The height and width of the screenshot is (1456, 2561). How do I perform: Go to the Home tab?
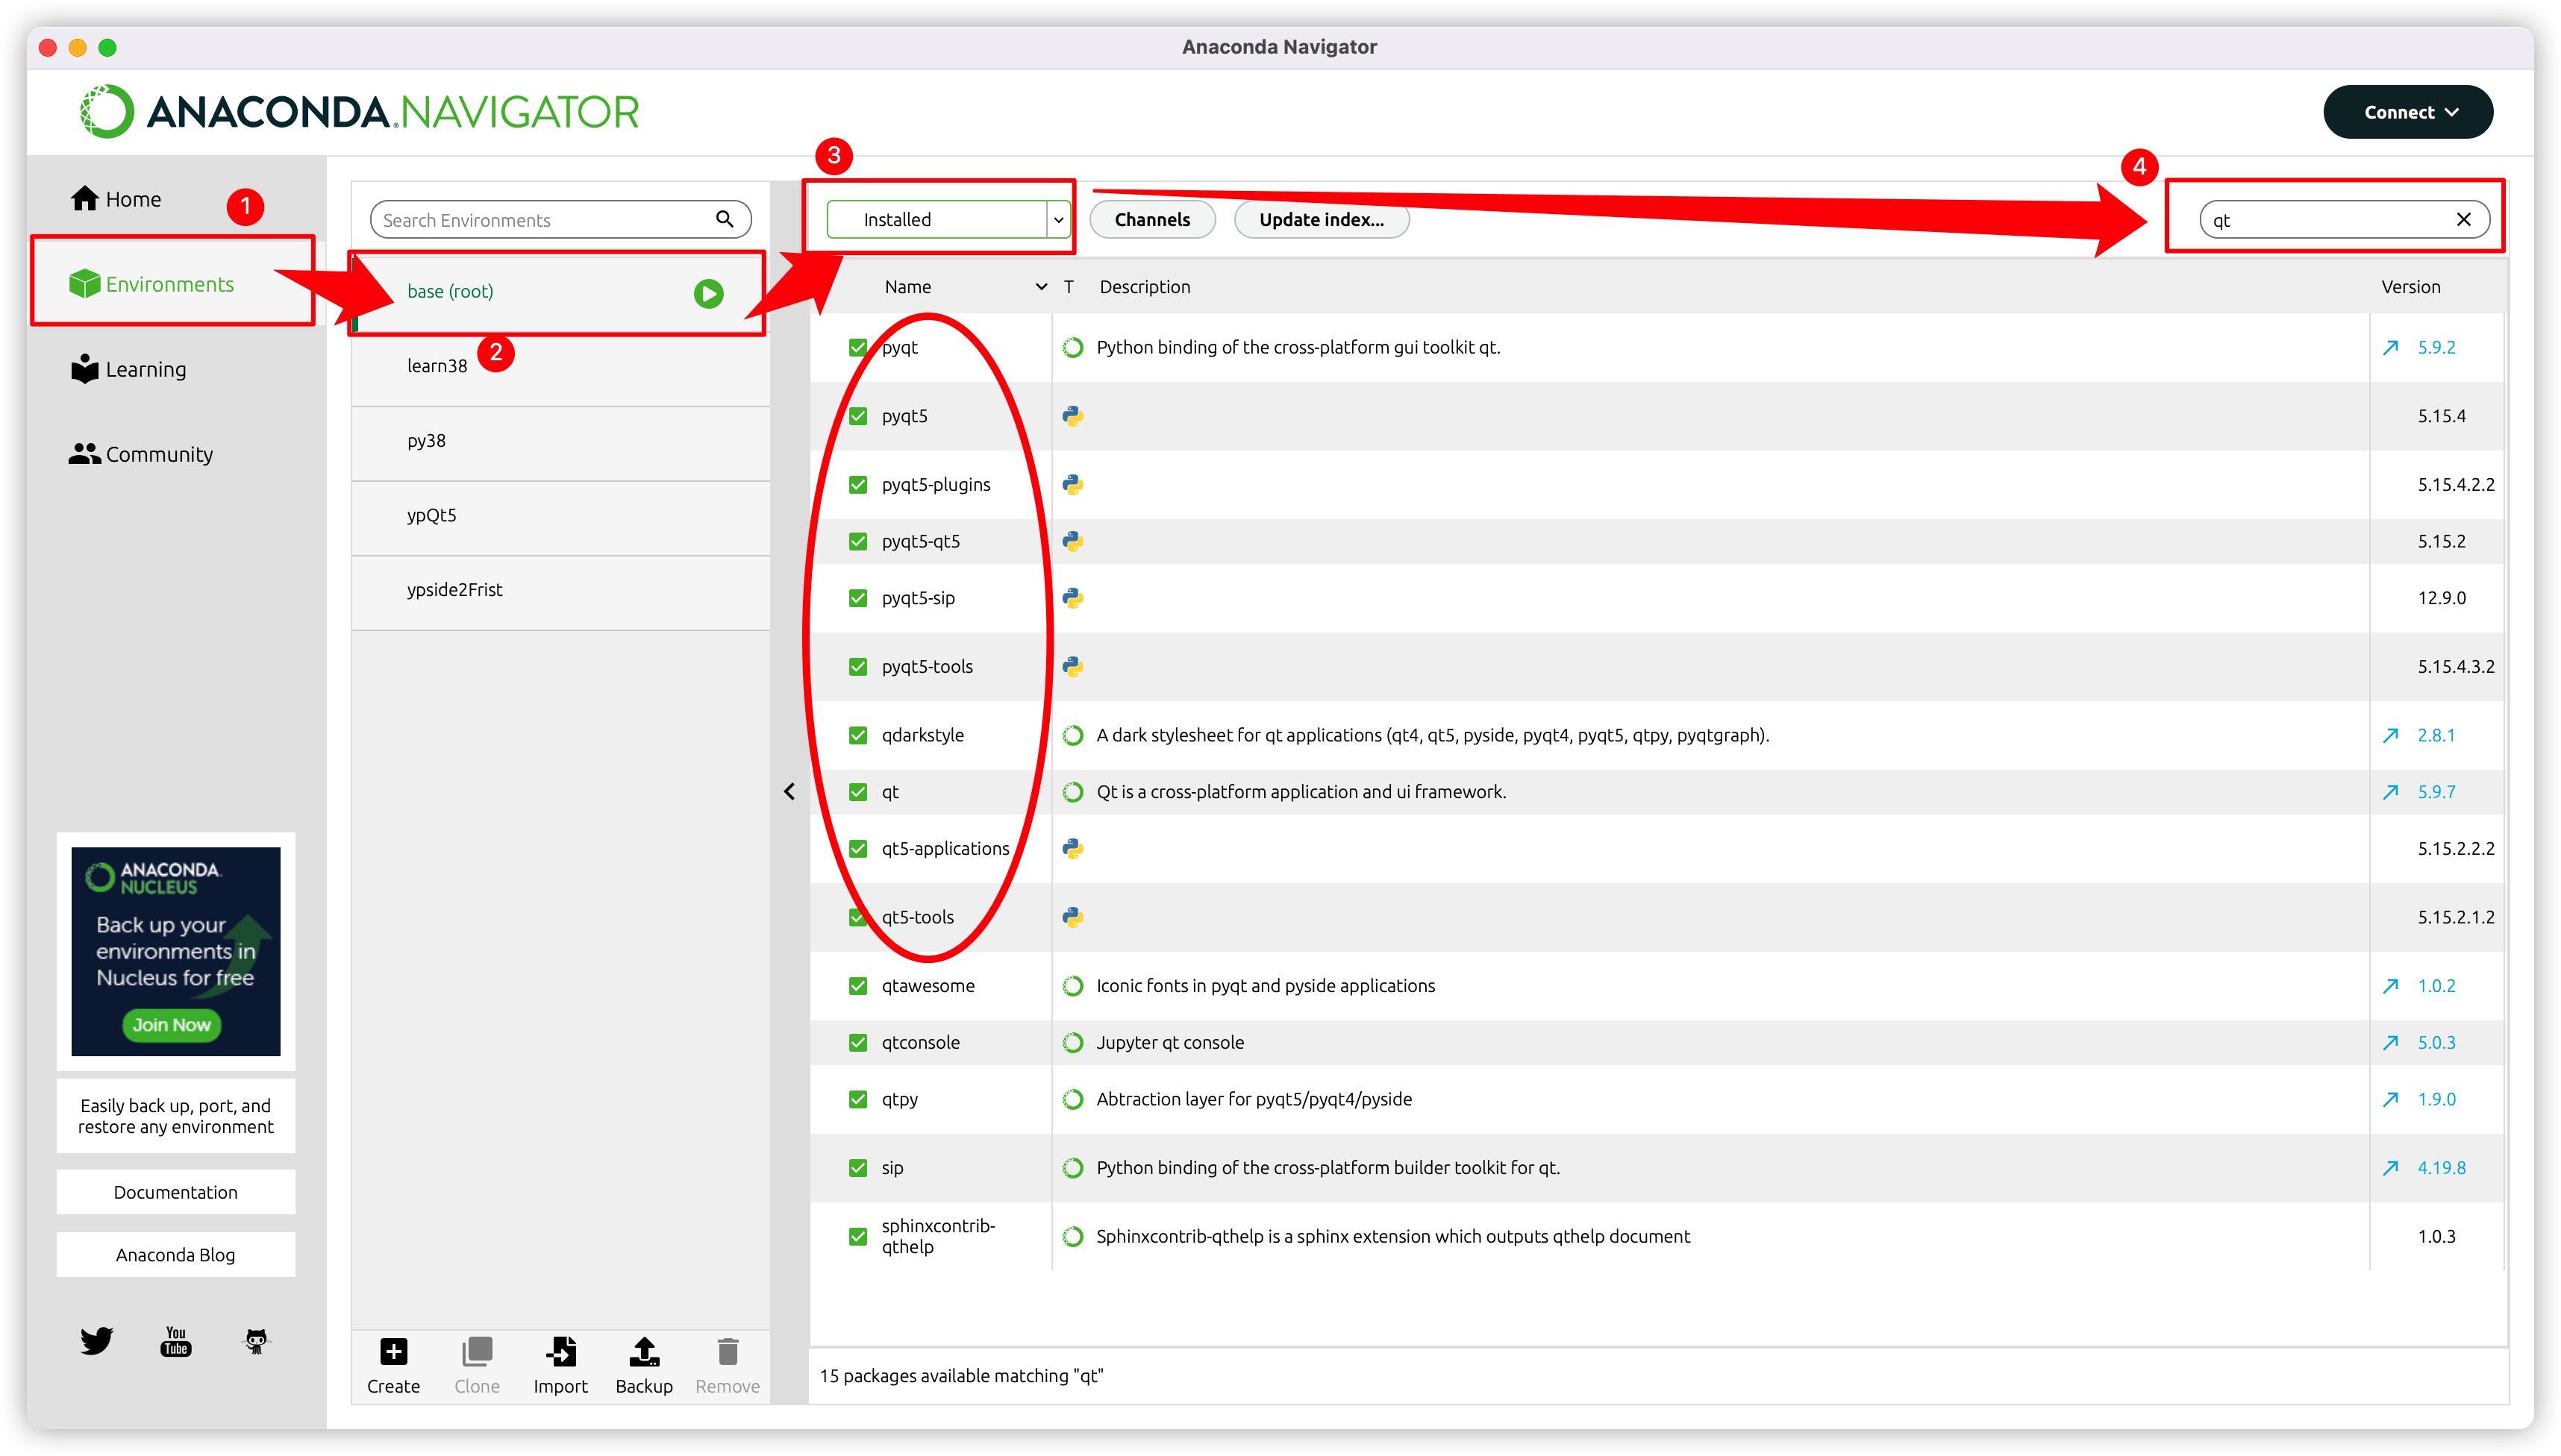133,199
